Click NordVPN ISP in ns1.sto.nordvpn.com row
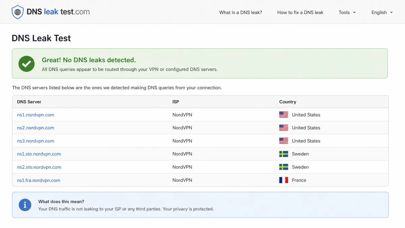The height and width of the screenshot is (228, 405). click(182, 154)
